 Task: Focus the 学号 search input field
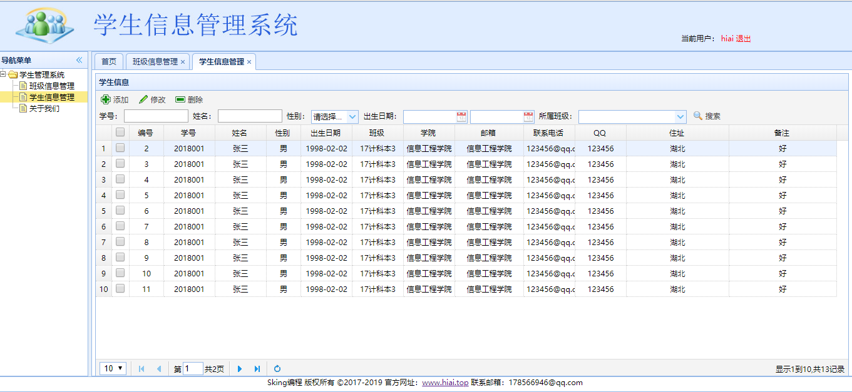(156, 116)
